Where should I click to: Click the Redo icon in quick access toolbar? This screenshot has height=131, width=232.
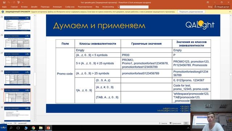[x=14, y=3]
